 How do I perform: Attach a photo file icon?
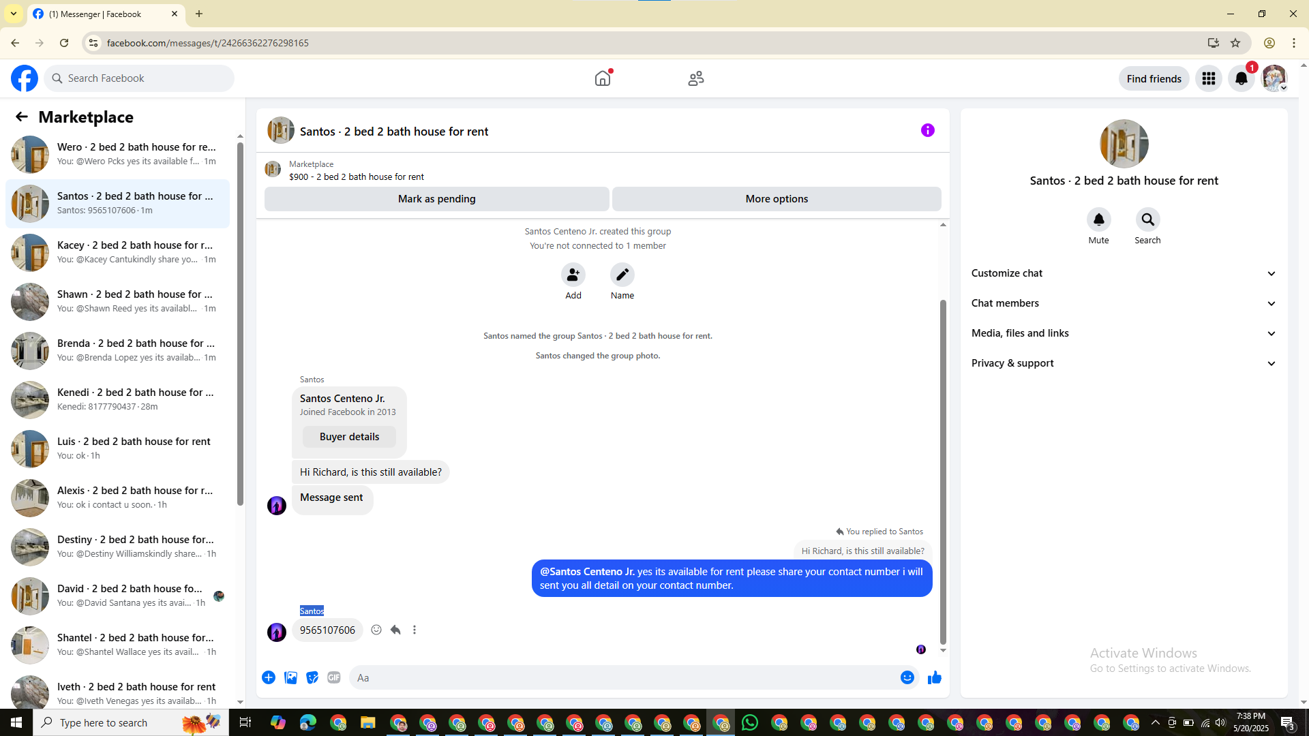(x=290, y=677)
